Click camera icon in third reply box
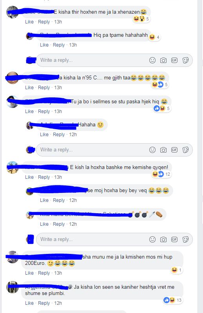The width and height of the screenshot is (203, 313). [x=163, y=239]
